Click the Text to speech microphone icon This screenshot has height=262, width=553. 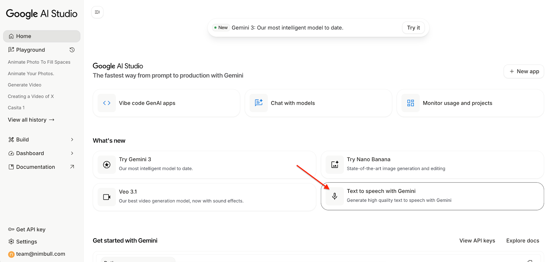pos(335,196)
